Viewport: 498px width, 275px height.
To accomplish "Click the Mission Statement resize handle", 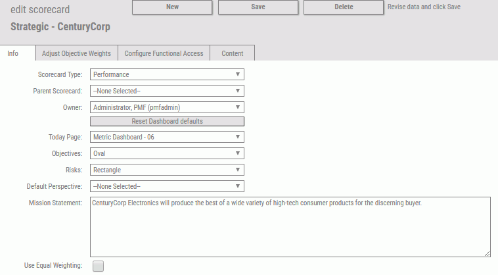I will click(x=487, y=253).
